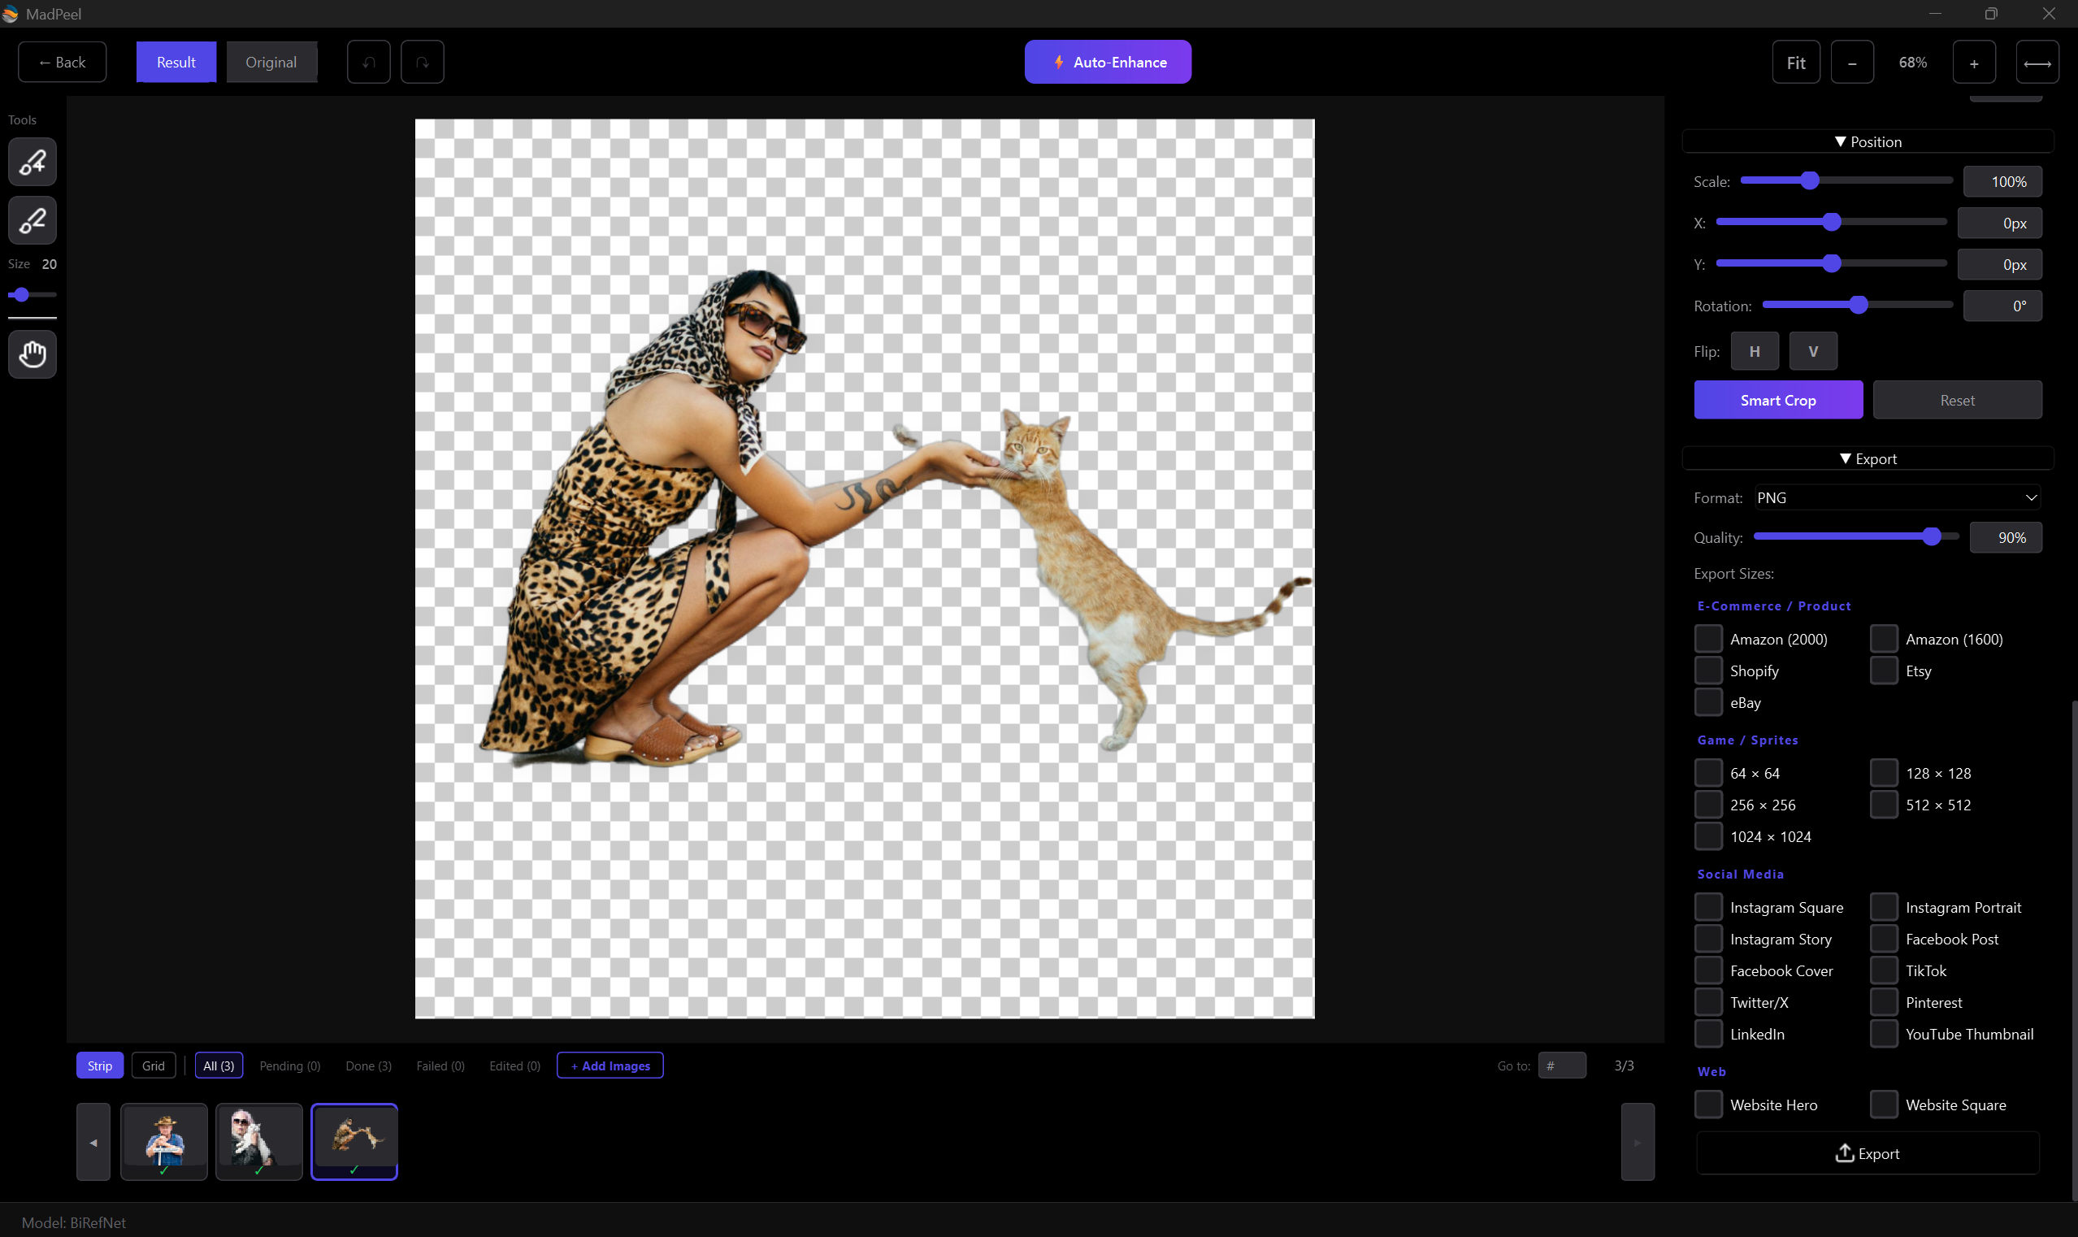Activate the hand pan tool

click(33, 354)
